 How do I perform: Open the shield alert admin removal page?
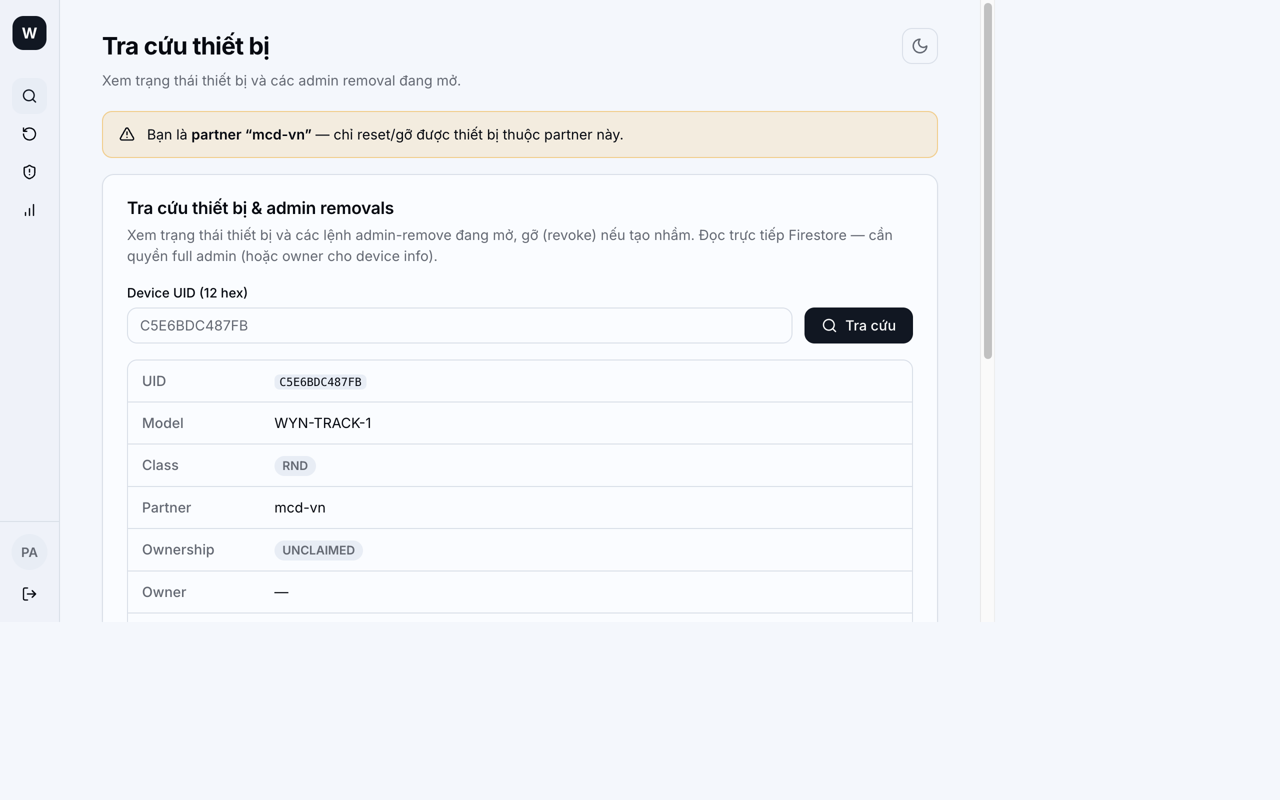(29, 172)
